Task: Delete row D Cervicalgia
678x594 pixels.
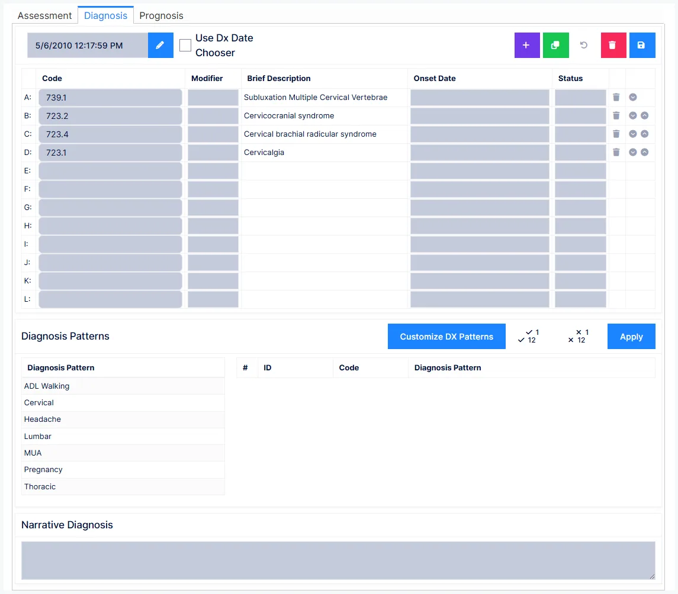Action: pos(616,152)
